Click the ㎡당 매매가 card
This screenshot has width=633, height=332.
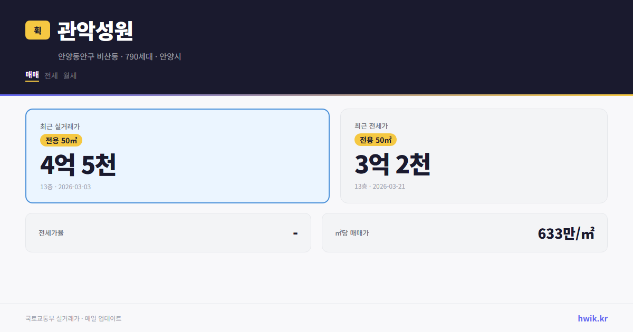pyautogui.click(x=464, y=232)
